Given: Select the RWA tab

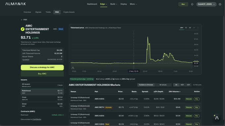Looking at the screenshot, I should 57,12.
